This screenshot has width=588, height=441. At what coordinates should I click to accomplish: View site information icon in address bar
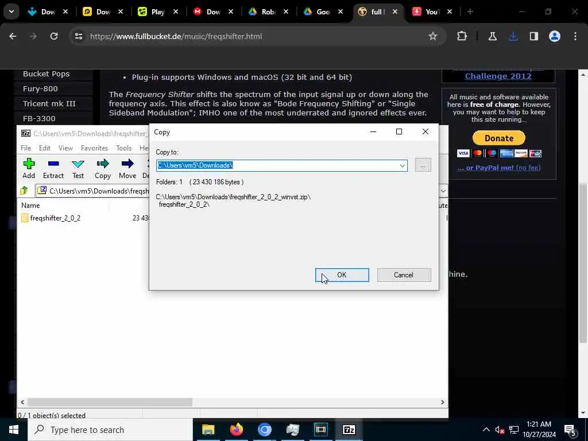click(x=78, y=36)
